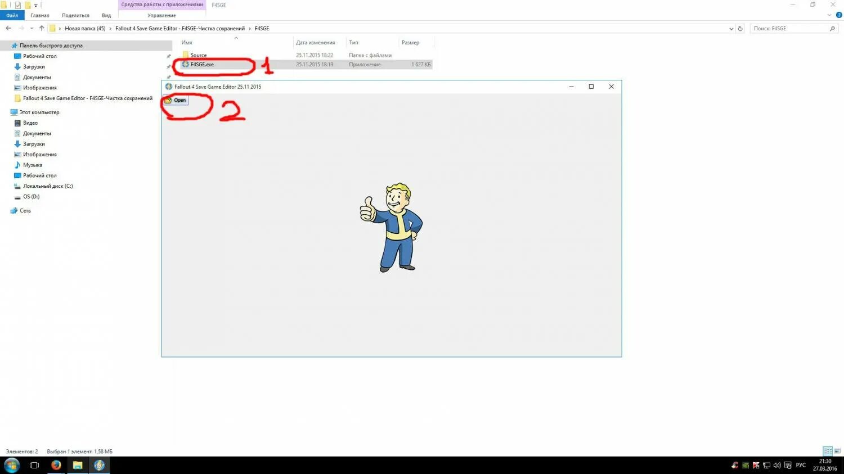Click the red tray icon left of NVIDIA
Screen dimensions: 844x474
(x=735, y=465)
